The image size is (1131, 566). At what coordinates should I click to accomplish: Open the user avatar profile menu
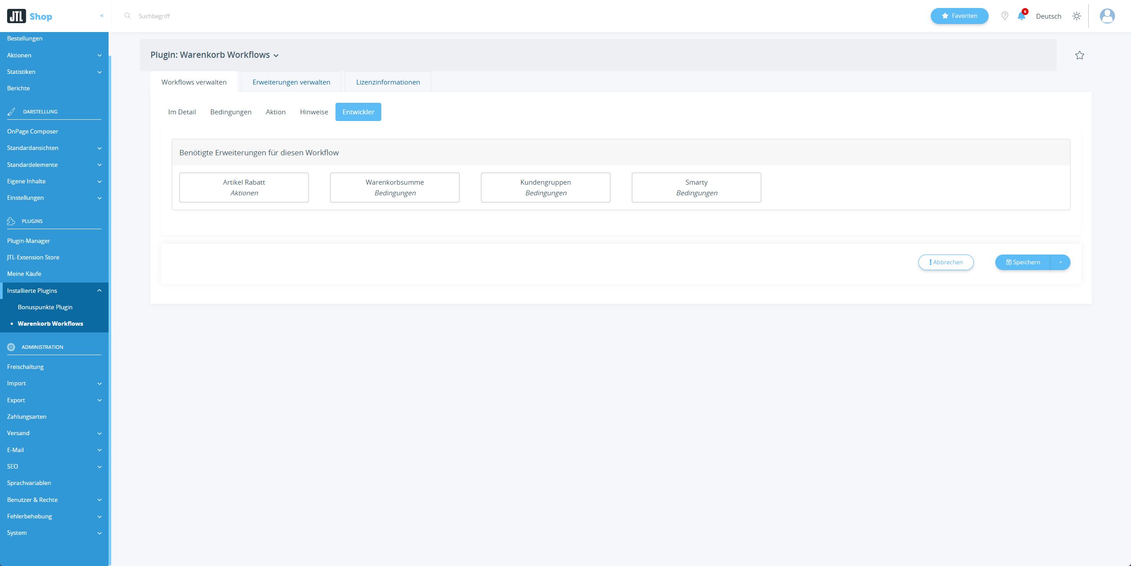point(1107,16)
